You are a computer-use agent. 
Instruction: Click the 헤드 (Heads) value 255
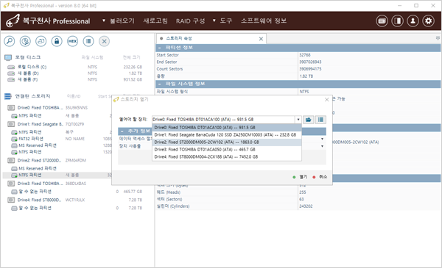click(303, 192)
